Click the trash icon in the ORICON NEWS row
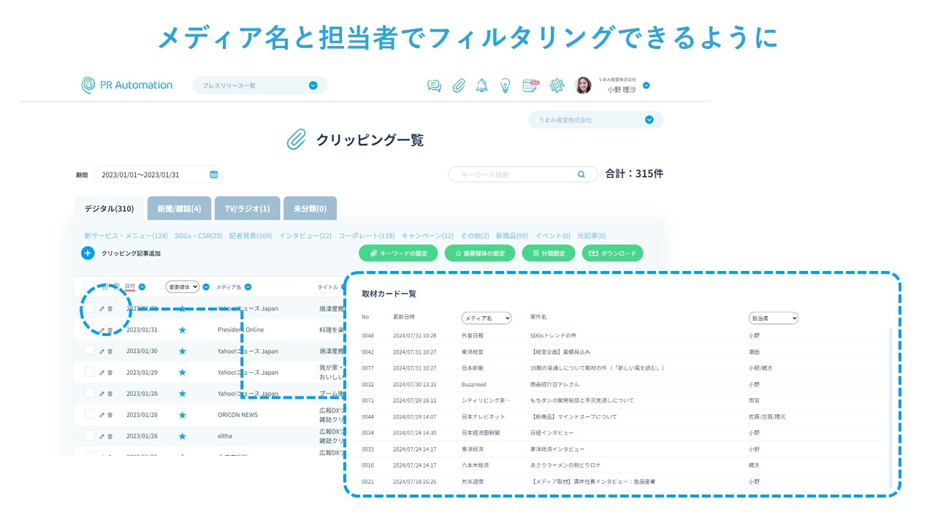The height and width of the screenshot is (526, 935). point(110,415)
